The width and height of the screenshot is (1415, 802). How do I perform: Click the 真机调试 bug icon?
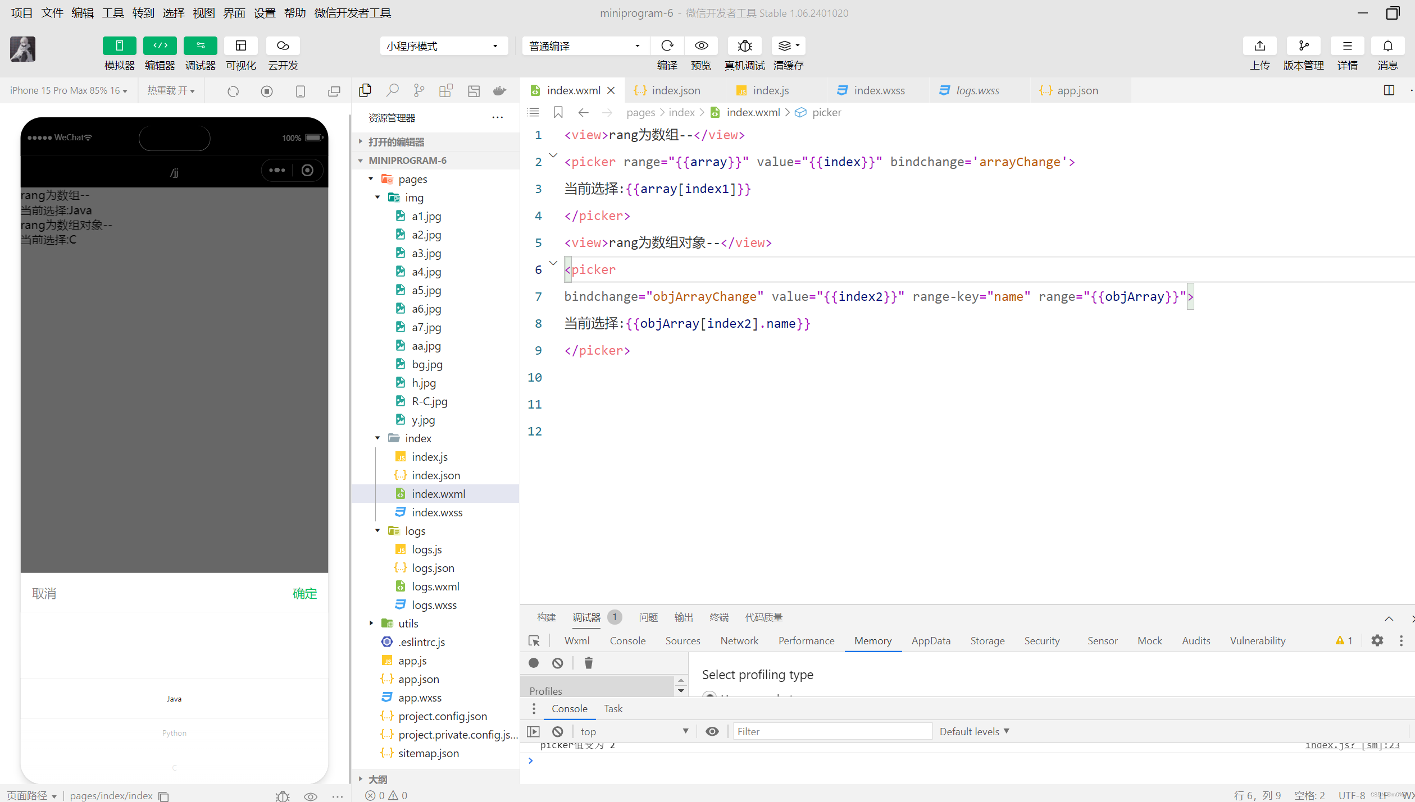(x=744, y=46)
